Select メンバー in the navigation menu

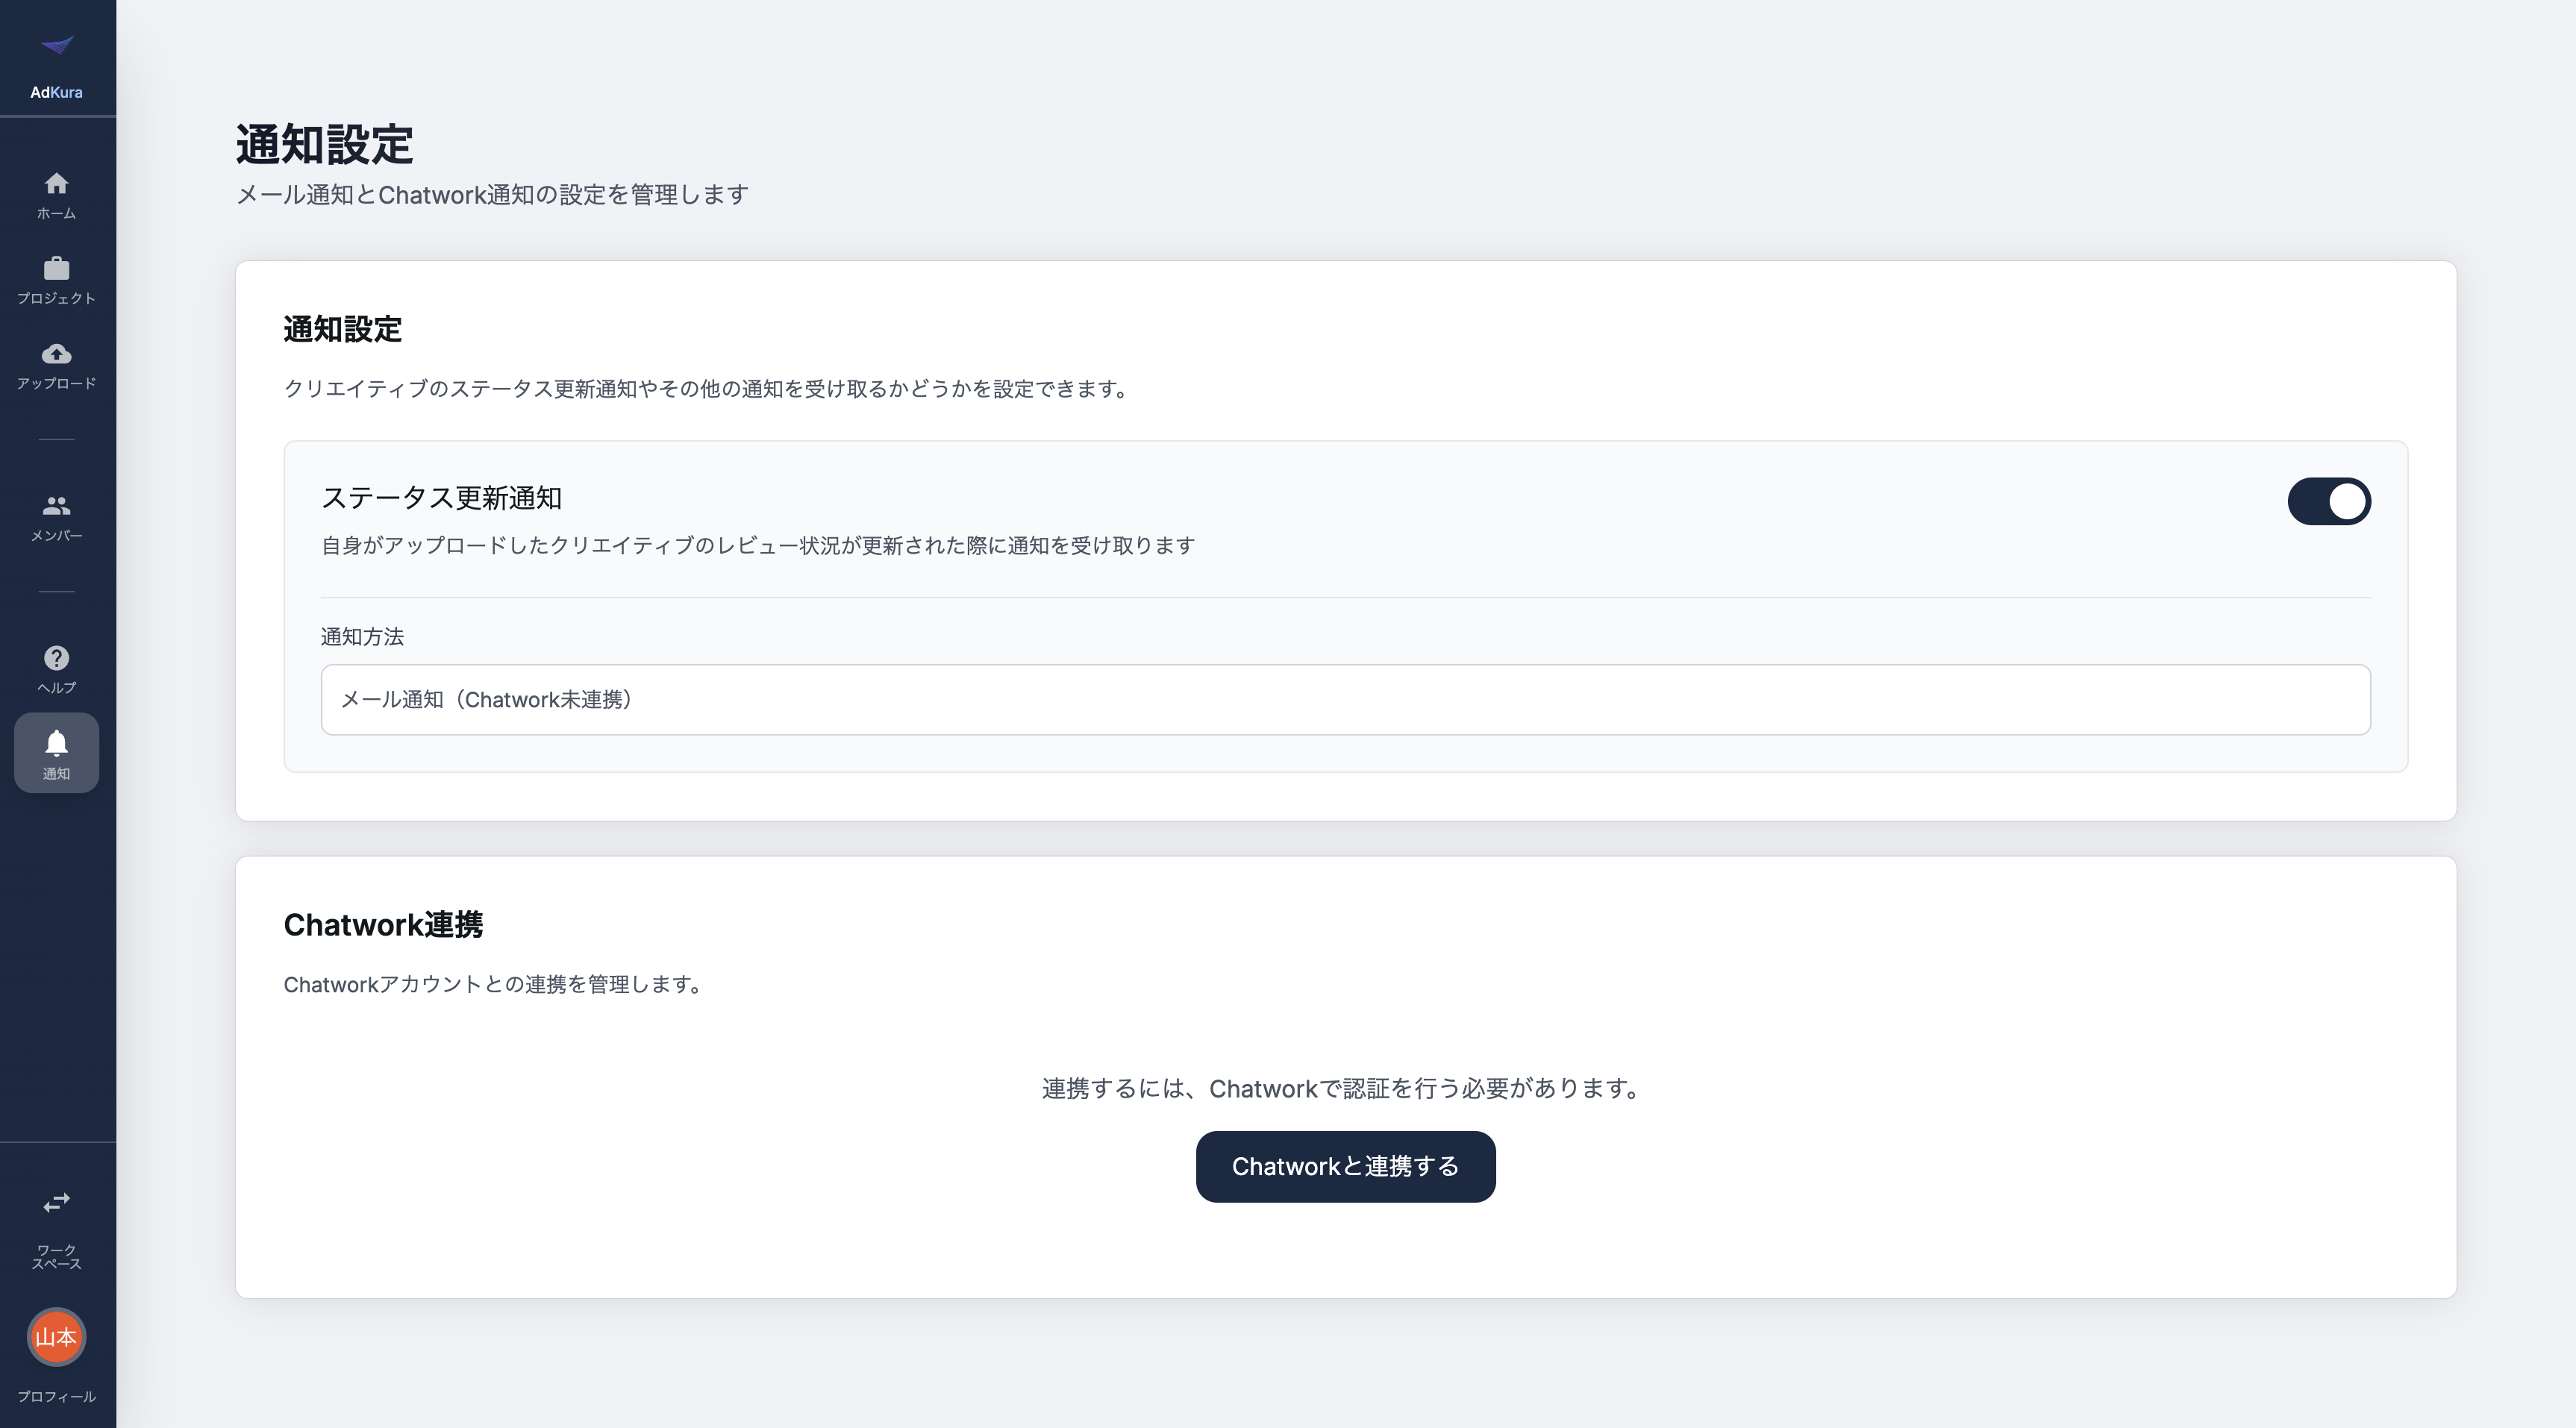pyautogui.click(x=57, y=534)
